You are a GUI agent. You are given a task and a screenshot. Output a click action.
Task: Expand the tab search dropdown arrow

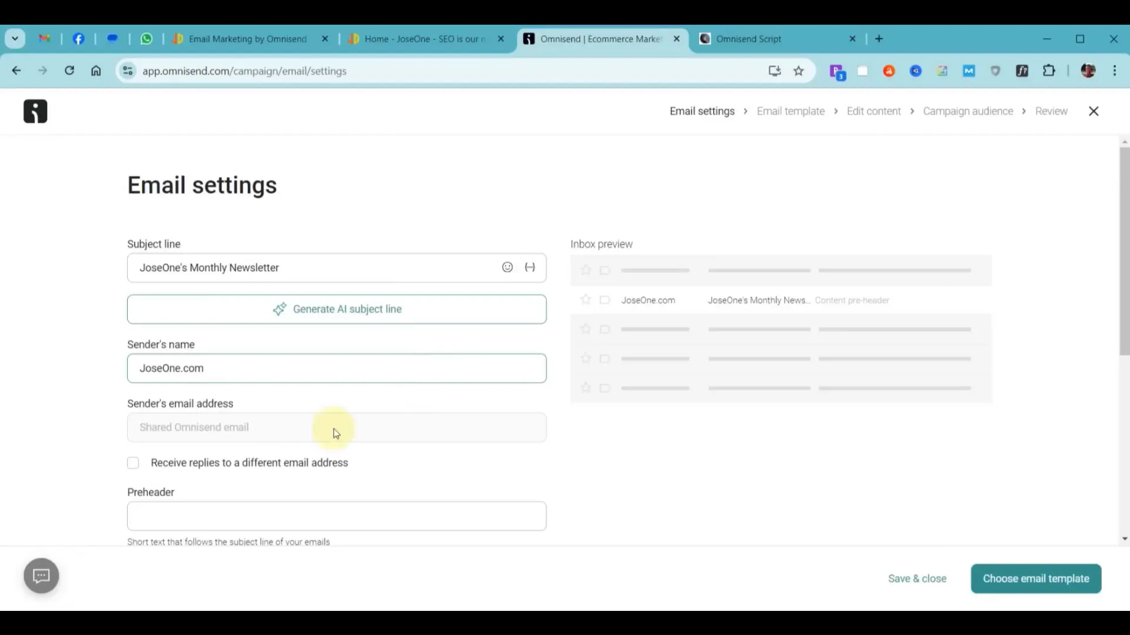click(15, 39)
